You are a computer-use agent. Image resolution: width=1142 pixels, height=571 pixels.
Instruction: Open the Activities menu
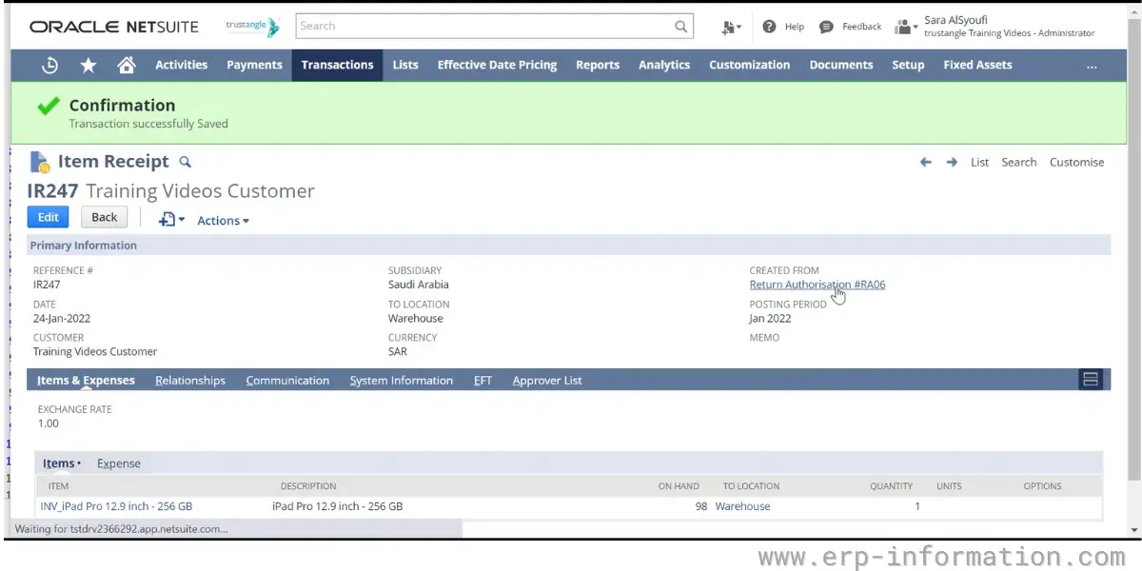(x=181, y=65)
